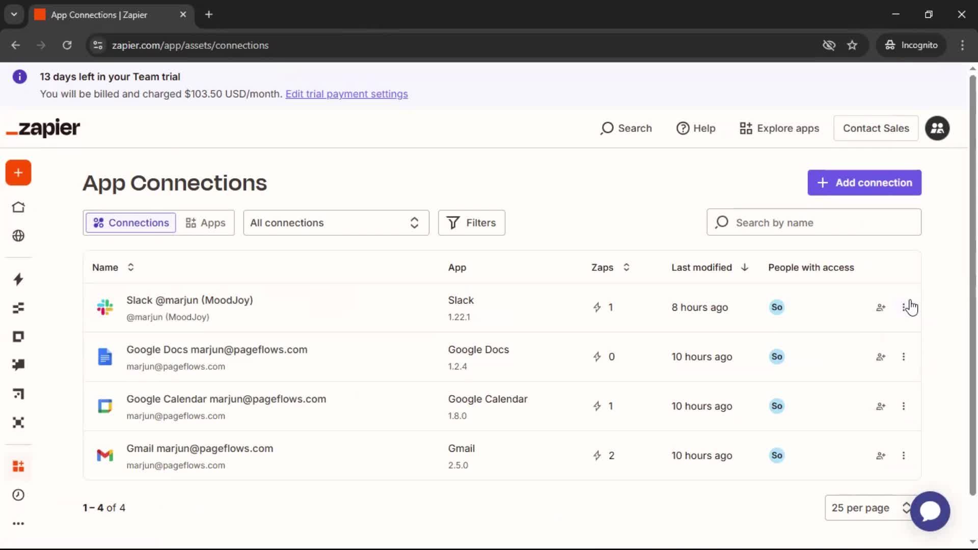Reload the page with browser refresh icon

[67, 45]
